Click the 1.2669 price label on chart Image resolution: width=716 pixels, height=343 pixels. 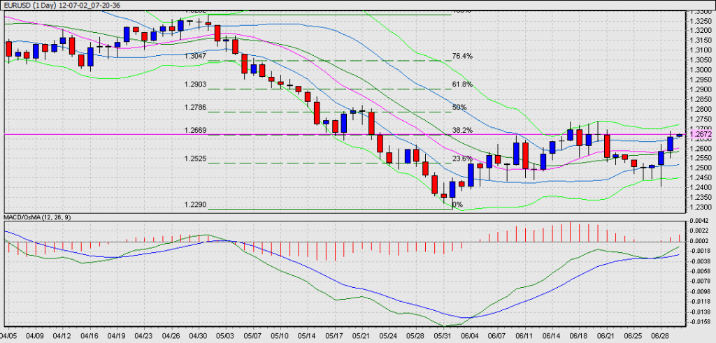coord(196,130)
